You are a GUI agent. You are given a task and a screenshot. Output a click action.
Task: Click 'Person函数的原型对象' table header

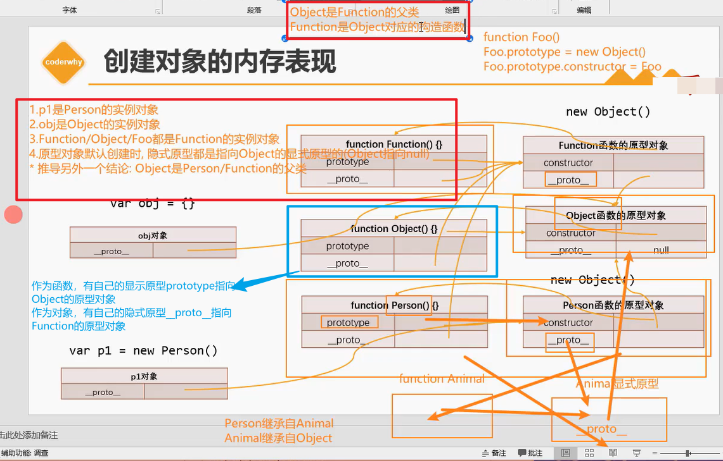(613, 305)
